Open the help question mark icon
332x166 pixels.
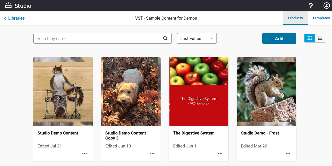[x=311, y=6]
